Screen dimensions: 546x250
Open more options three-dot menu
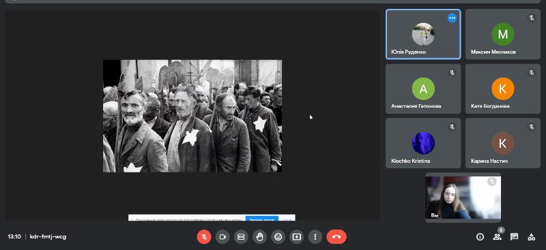[315, 237]
